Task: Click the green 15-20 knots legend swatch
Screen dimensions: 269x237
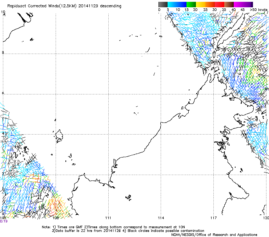Action: 191,4
